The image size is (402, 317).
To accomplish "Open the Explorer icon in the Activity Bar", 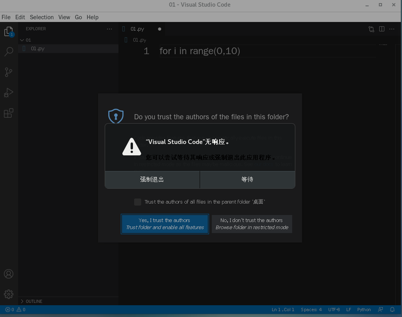I will click(9, 31).
